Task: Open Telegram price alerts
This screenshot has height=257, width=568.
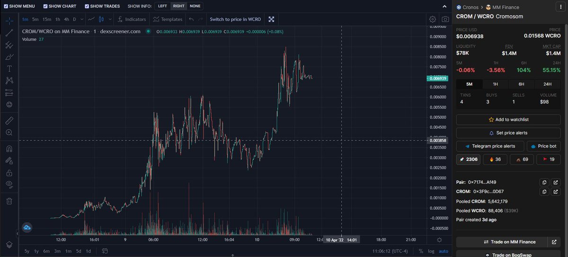Action: tap(490, 146)
